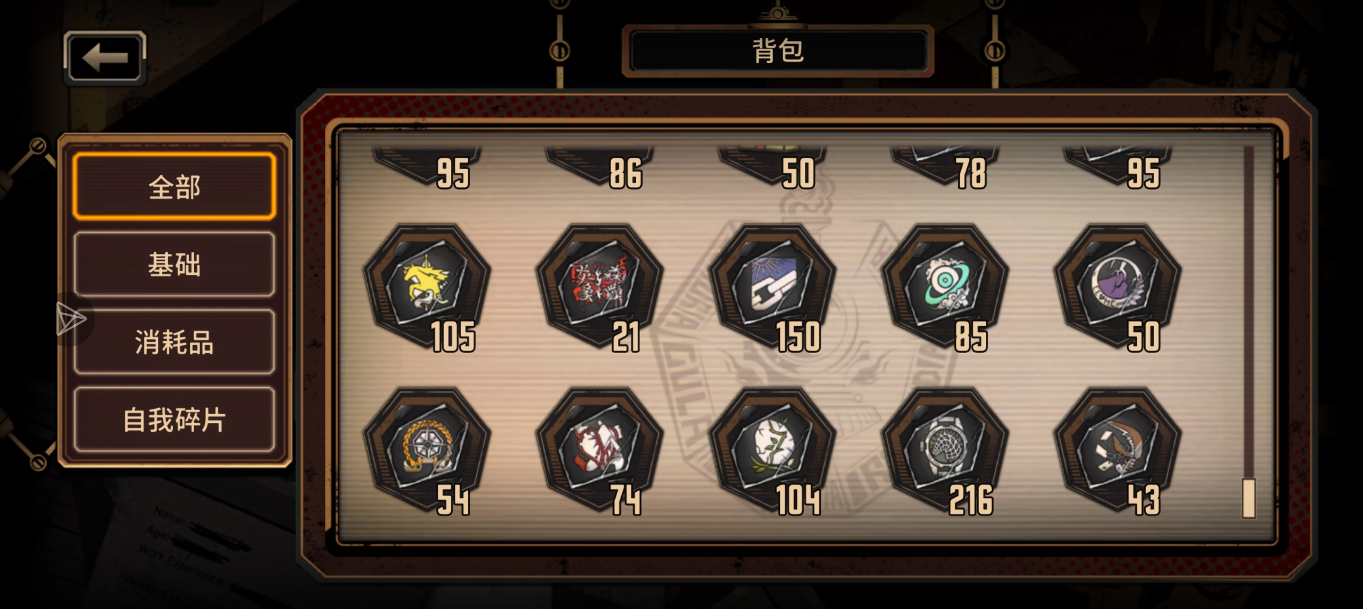The height and width of the screenshot is (609, 1363).
Task: Select the partially visible item with 78
Action: tap(945, 167)
